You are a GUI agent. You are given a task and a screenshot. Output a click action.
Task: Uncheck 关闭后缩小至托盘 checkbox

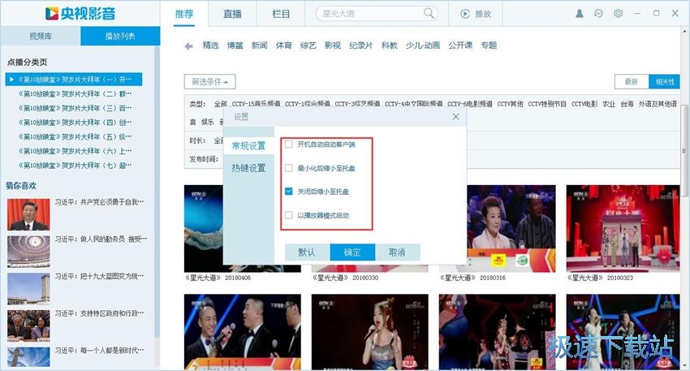coord(289,192)
